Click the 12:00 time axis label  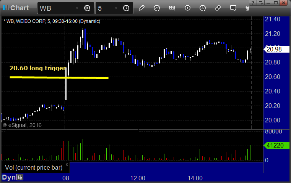pyautogui.click(x=138, y=178)
